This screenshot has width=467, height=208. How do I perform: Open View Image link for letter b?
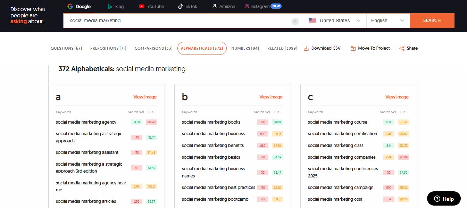point(271,97)
